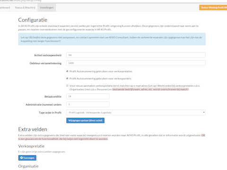Click Toevoegen under Verkooprelatie
The width and height of the screenshot is (227, 170).
27,158
